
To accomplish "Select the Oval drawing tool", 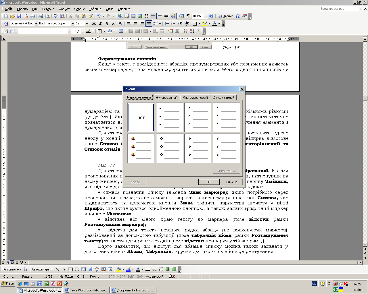I will click(x=77, y=269).
